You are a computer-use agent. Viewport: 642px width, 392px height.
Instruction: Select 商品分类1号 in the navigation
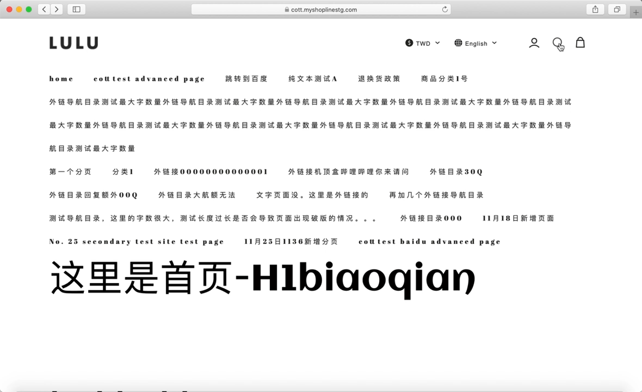444,79
